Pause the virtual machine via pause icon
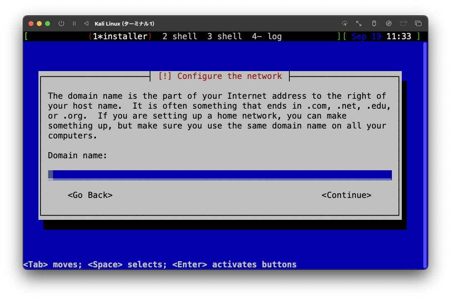Screen dimensions: 451x300 pyautogui.click(x=74, y=24)
